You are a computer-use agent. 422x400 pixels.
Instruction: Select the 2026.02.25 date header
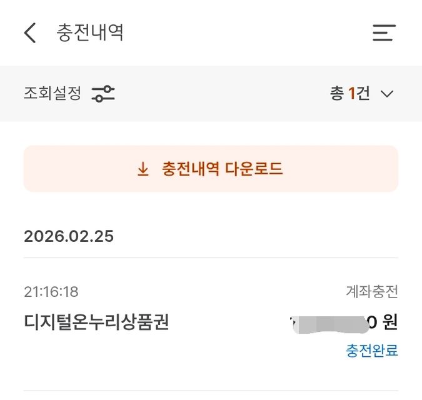click(69, 236)
